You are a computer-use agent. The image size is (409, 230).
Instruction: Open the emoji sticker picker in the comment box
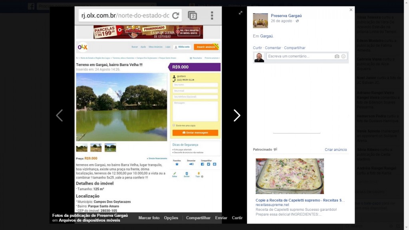(x=343, y=56)
